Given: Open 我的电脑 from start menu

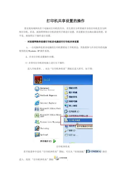Looking at the screenshot, I should (71, 101).
